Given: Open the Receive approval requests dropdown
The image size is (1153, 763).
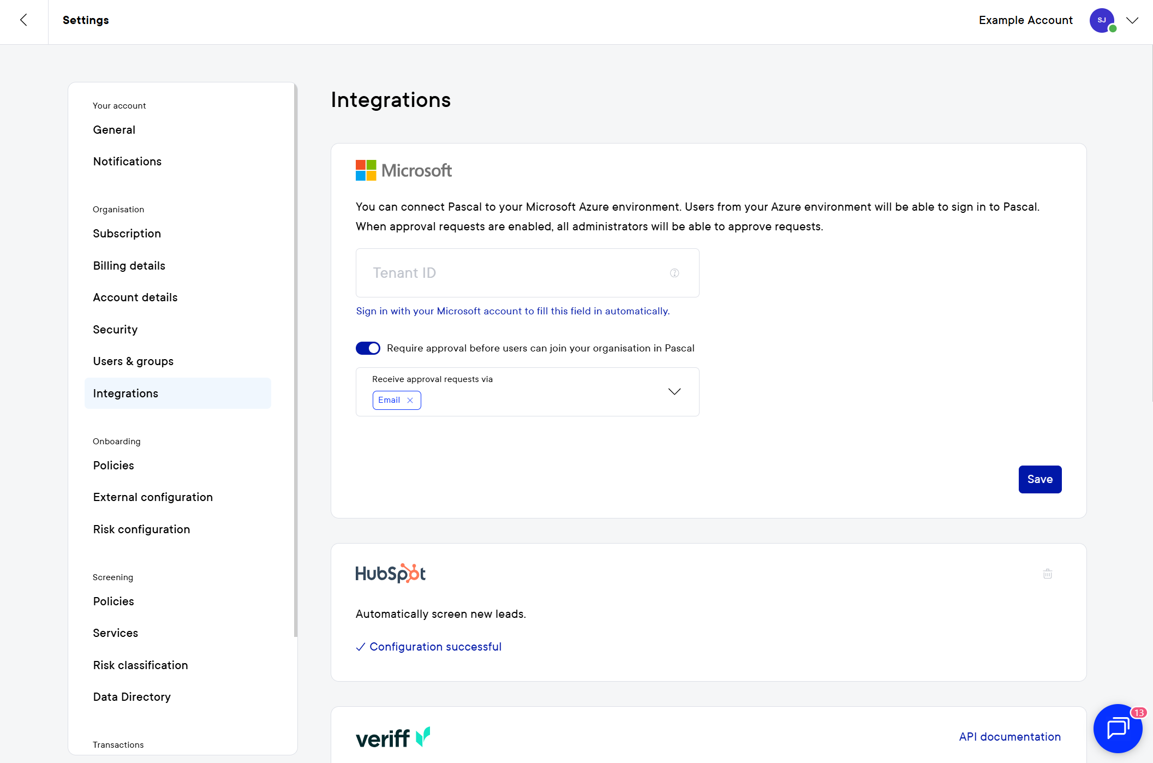Looking at the screenshot, I should pyautogui.click(x=674, y=391).
